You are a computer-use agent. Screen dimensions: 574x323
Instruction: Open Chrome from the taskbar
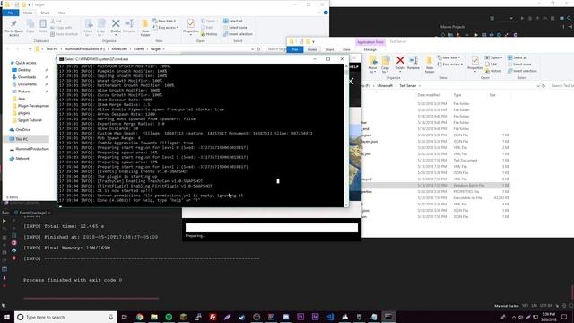click(140, 317)
